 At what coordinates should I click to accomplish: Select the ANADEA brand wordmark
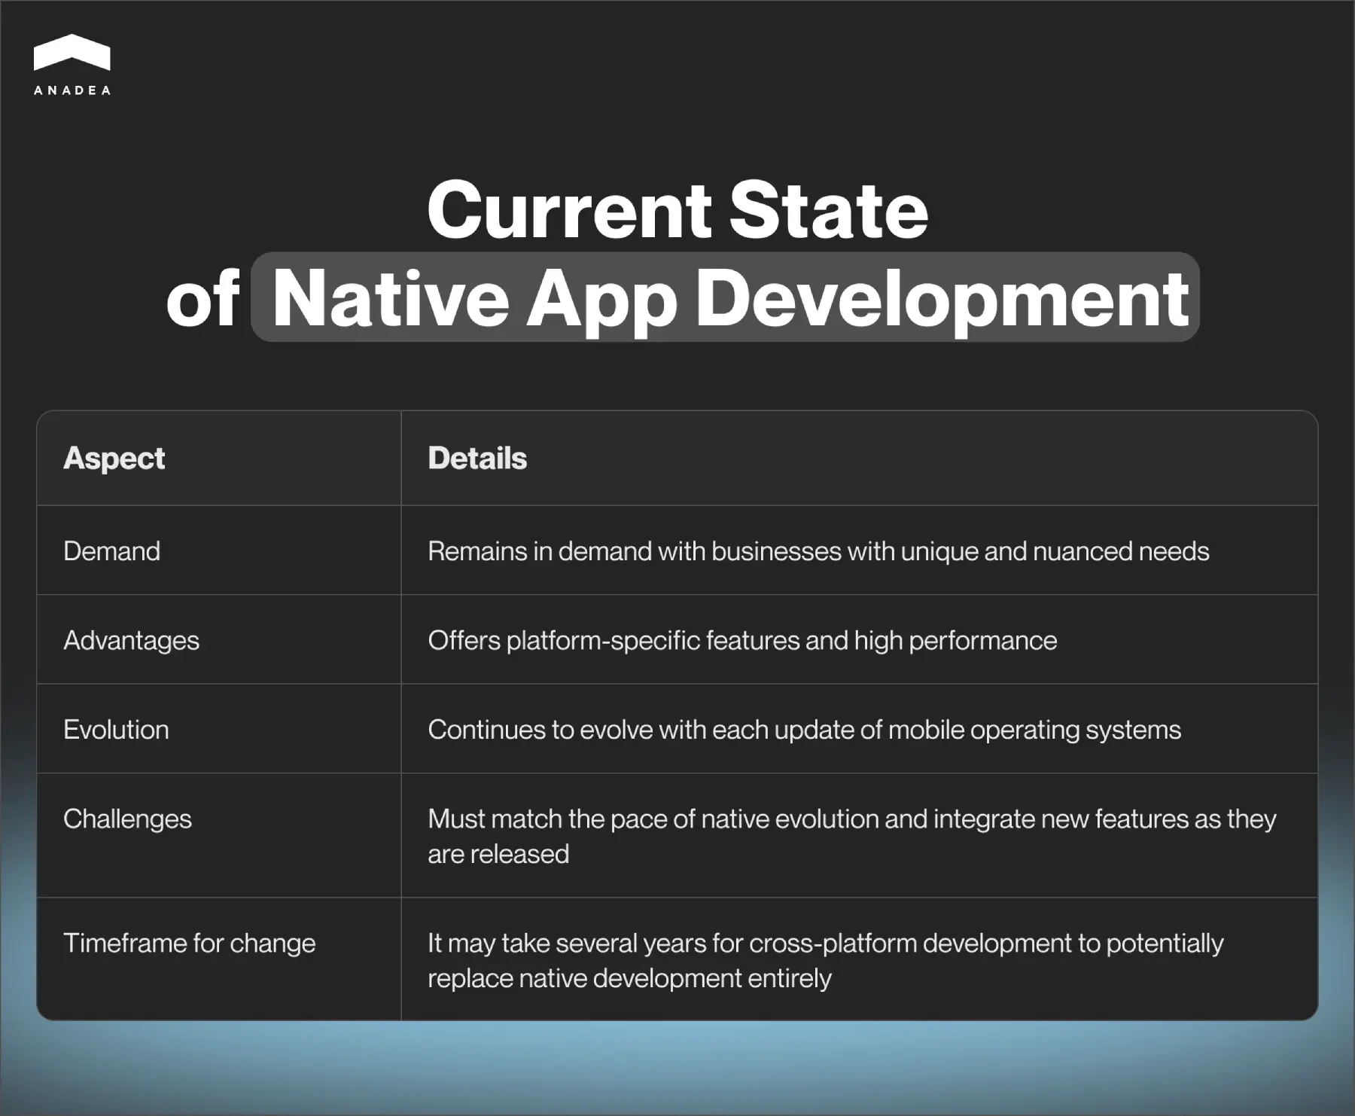(x=72, y=89)
